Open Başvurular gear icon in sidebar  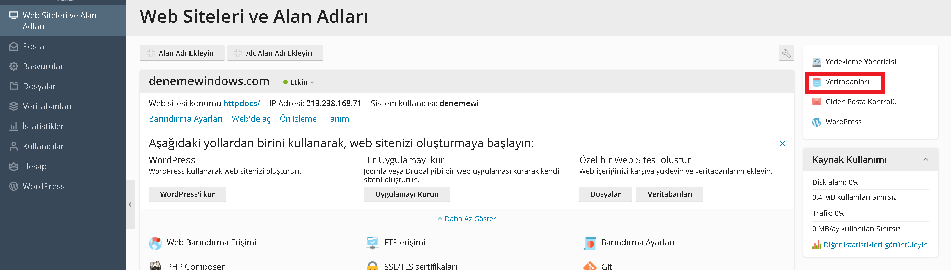(x=14, y=66)
